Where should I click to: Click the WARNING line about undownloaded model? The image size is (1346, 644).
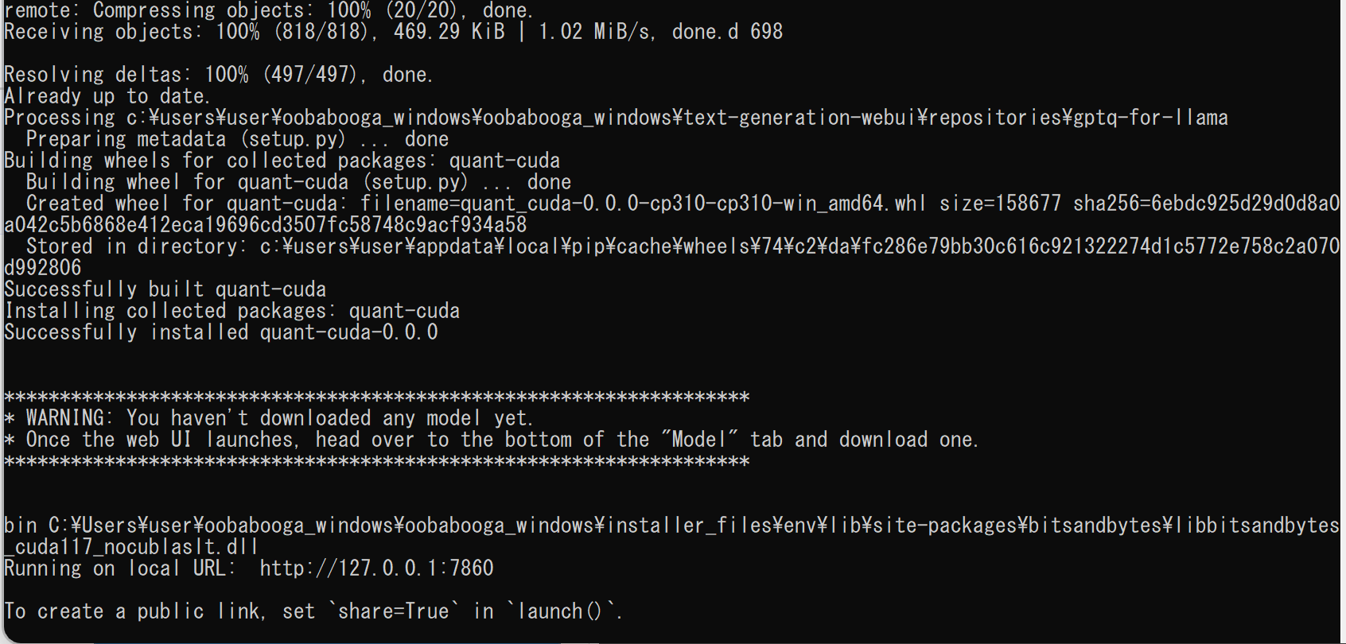click(269, 418)
